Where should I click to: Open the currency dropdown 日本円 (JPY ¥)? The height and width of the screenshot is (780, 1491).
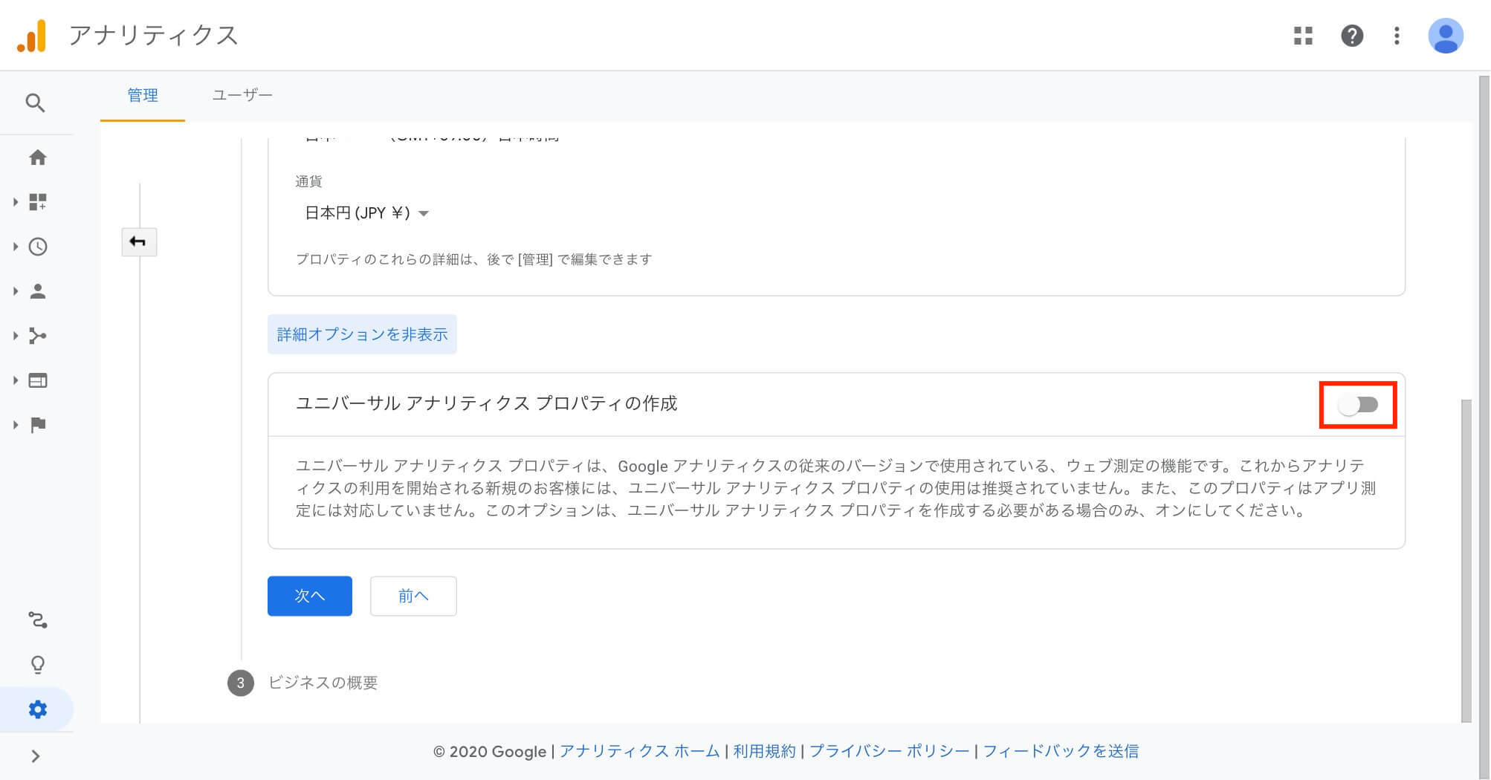366,213
